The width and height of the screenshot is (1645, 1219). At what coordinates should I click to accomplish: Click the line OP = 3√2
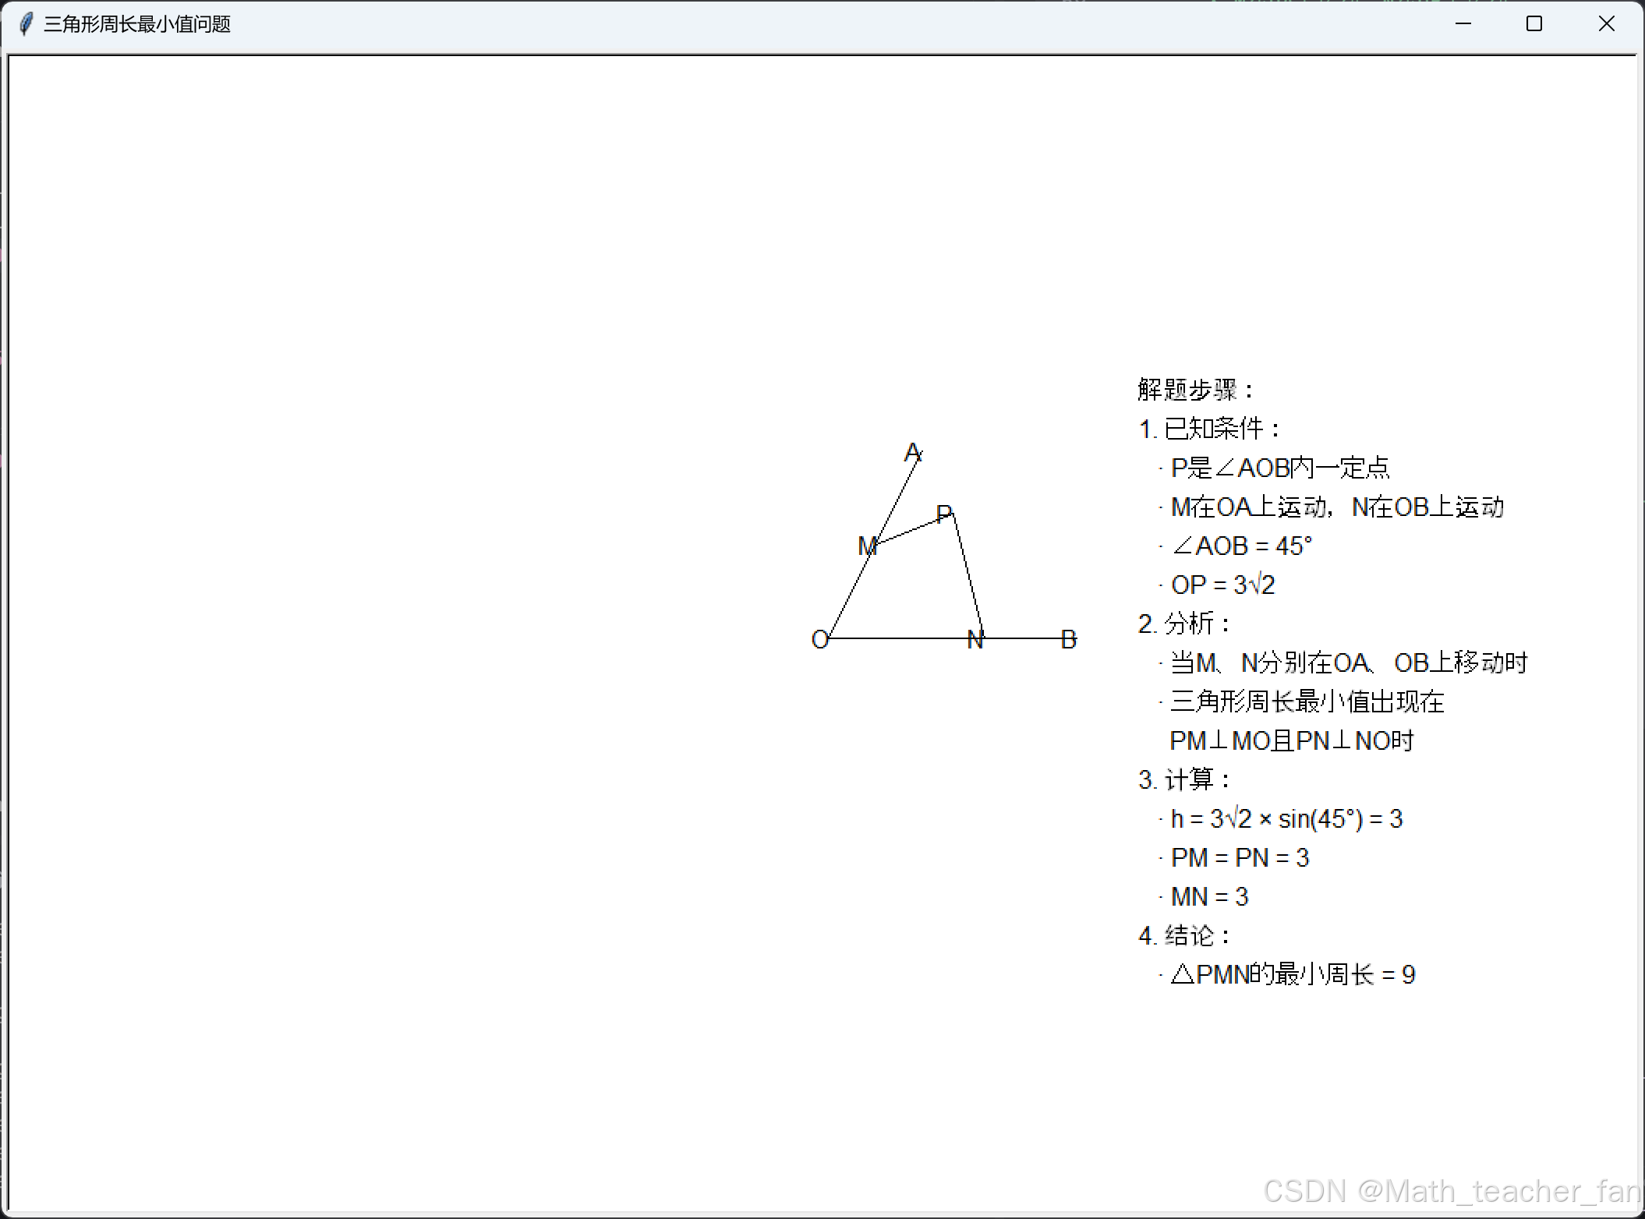click(1222, 585)
